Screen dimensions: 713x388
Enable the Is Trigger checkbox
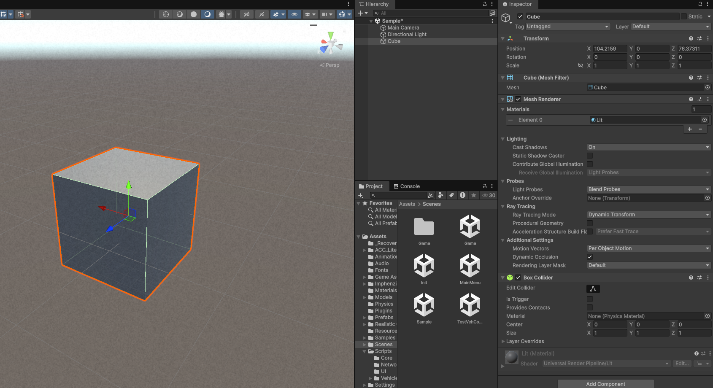tap(590, 299)
